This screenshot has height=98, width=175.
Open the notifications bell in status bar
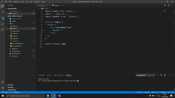point(173,92)
